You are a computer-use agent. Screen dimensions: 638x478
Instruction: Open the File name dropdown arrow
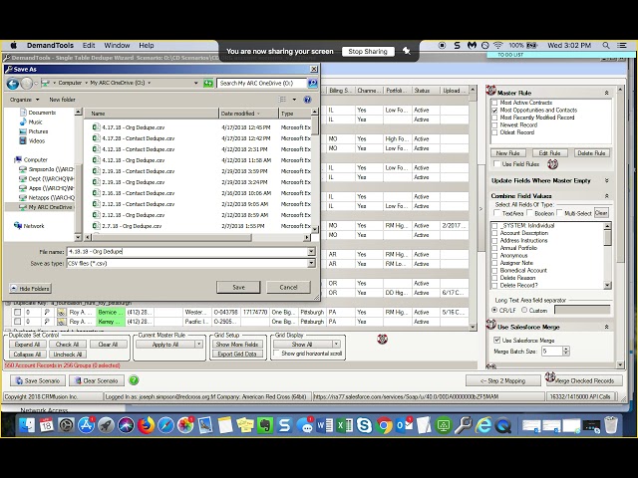pos(311,252)
